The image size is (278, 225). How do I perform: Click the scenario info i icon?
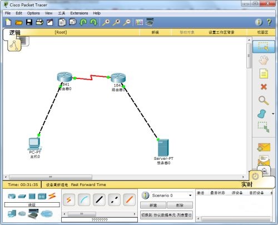145,195
